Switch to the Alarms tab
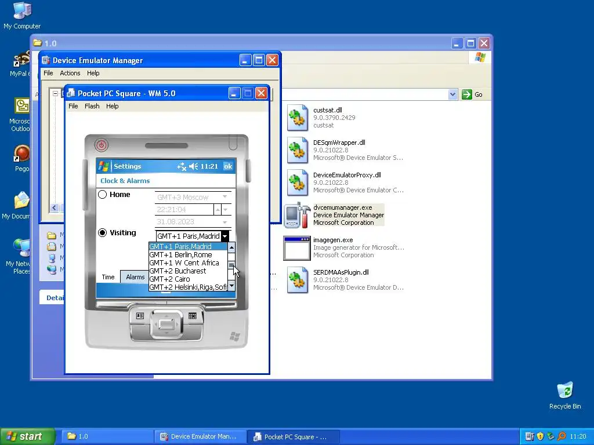Screen dimensions: 594x445 (x=135, y=277)
